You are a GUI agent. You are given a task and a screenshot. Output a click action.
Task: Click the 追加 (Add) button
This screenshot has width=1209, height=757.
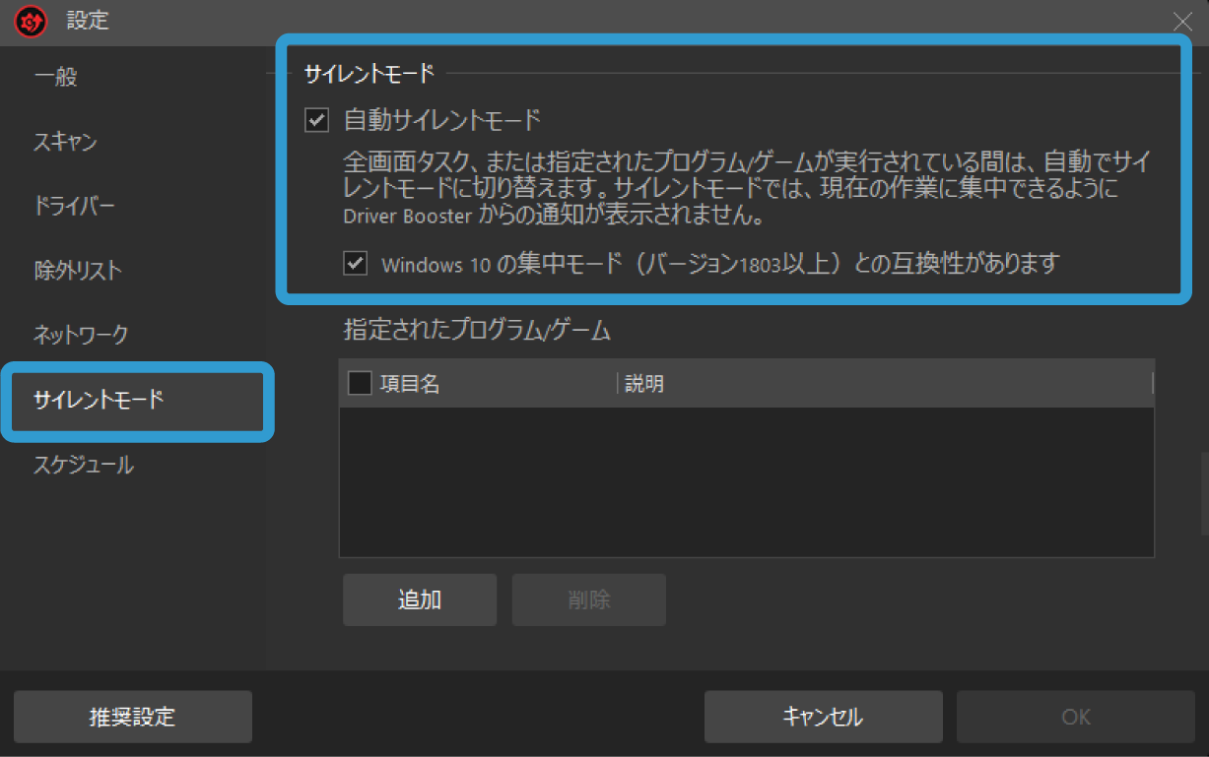click(419, 599)
